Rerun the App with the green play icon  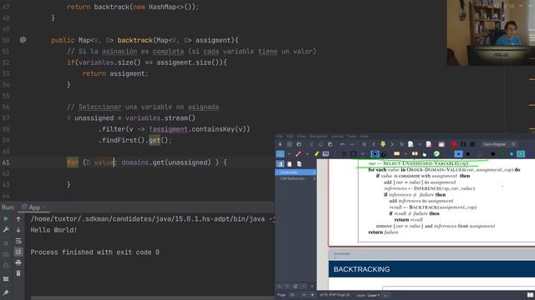(x=6, y=218)
